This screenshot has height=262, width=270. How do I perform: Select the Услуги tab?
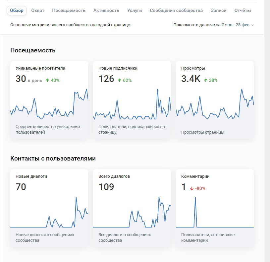click(135, 11)
